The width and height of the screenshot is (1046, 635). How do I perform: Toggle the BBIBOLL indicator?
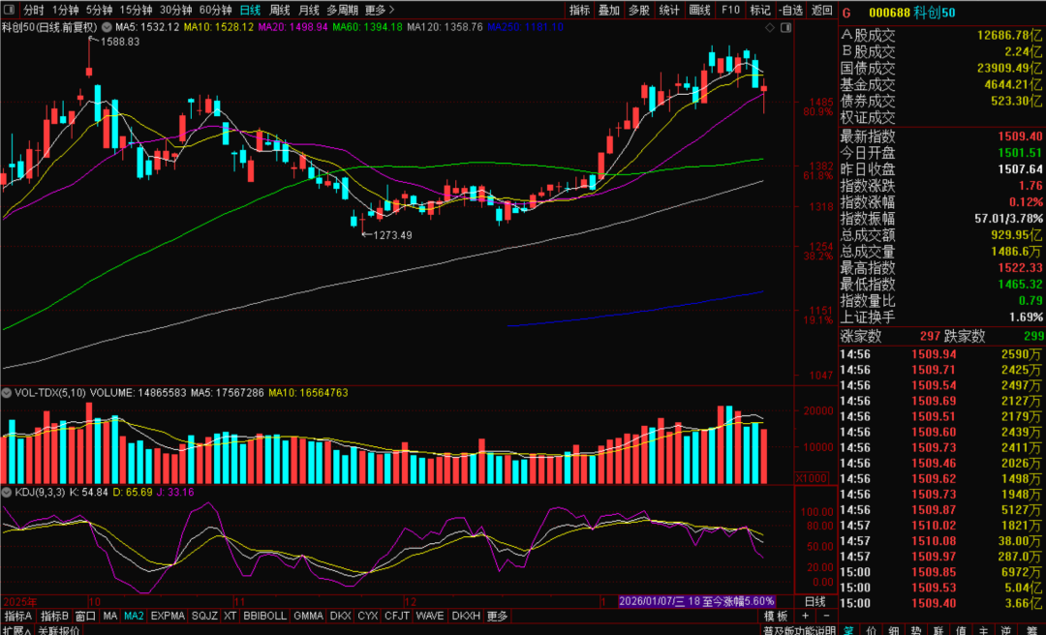[264, 616]
